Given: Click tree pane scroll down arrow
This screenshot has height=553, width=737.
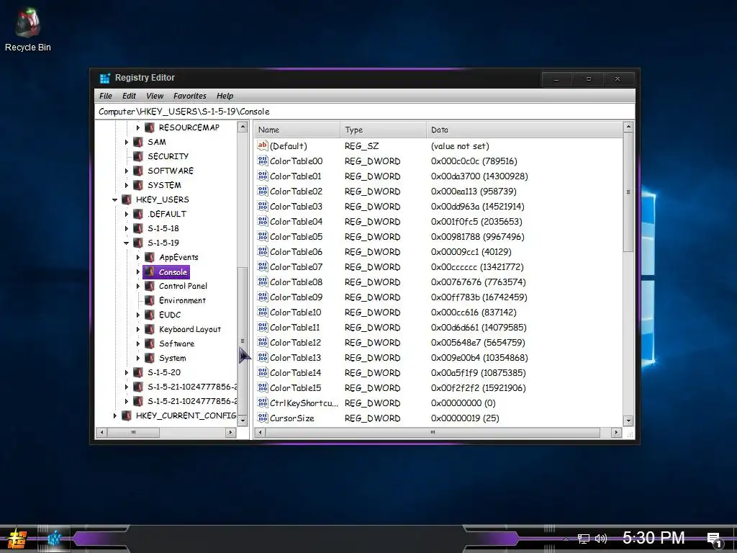Looking at the screenshot, I should [243, 421].
